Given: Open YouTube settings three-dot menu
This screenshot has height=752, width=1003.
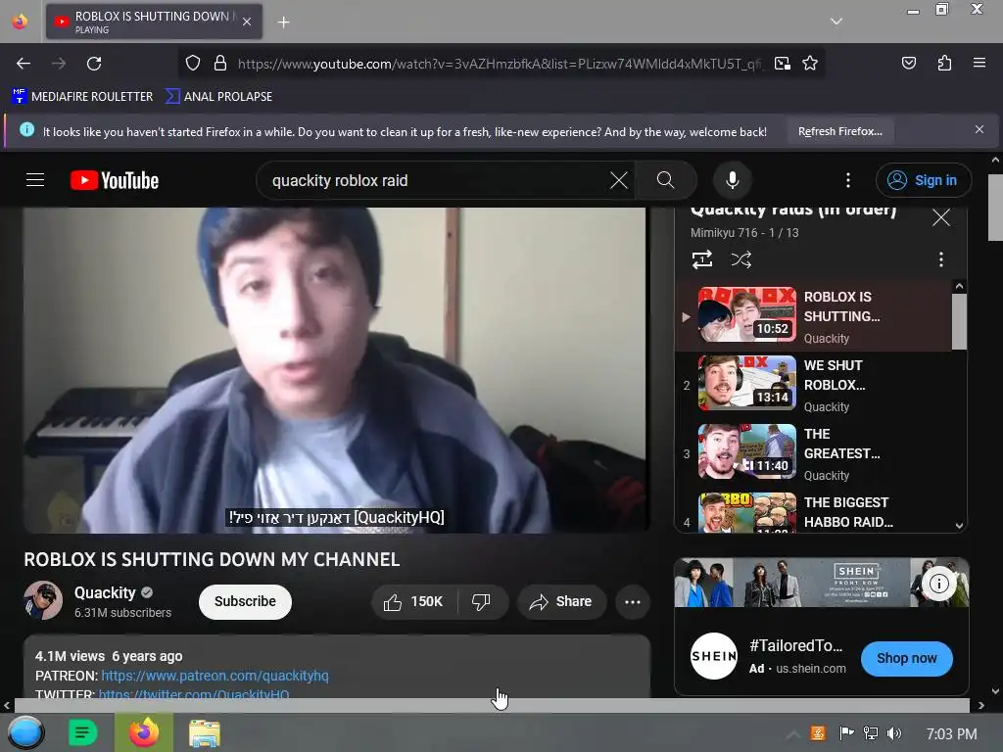Looking at the screenshot, I should point(848,180).
